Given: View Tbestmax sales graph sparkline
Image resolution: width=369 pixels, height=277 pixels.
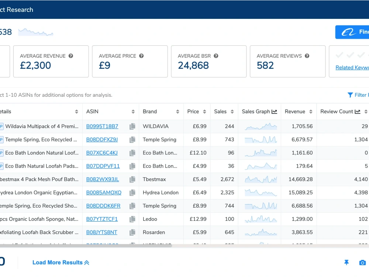Looking at the screenshot, I should [x=261, y=179].
